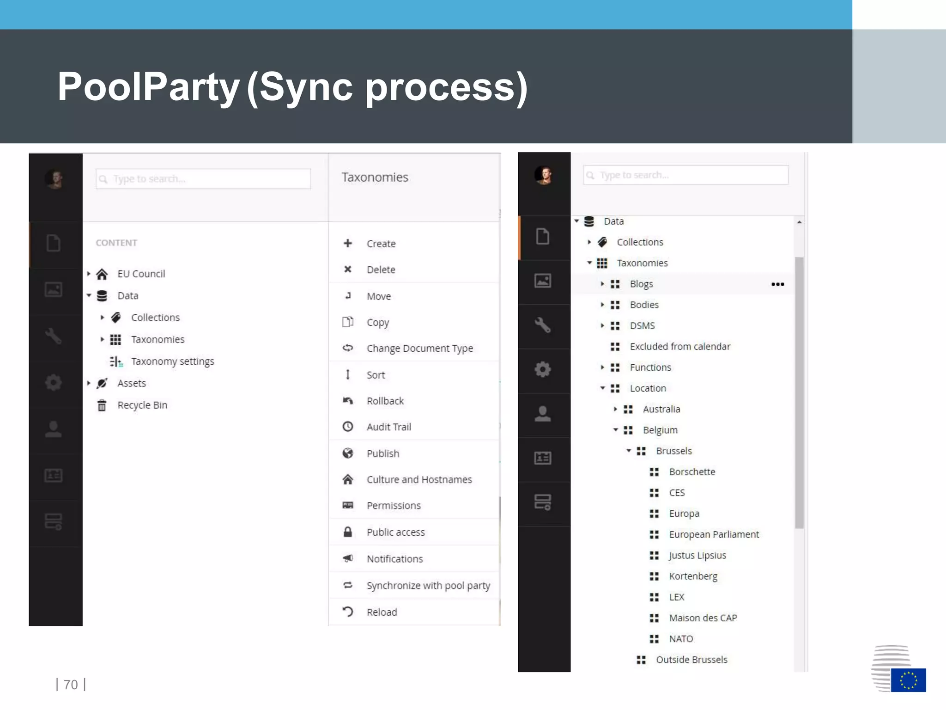Open gear Developer icon in left panel sidebar

coord(54,382)
